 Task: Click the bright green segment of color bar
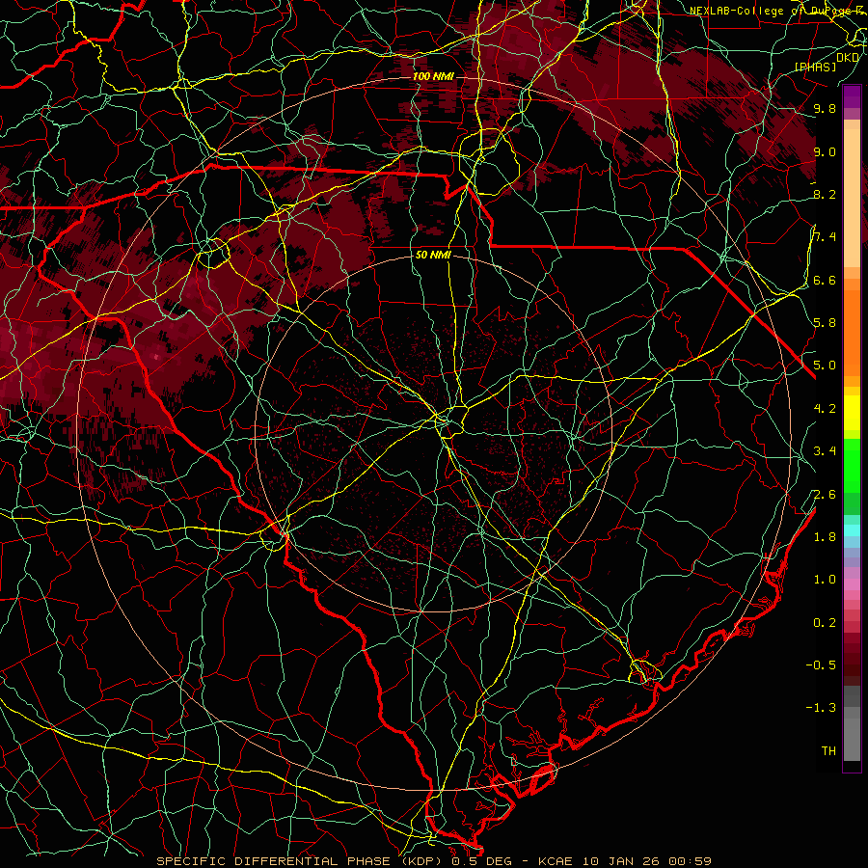point(852,465)
